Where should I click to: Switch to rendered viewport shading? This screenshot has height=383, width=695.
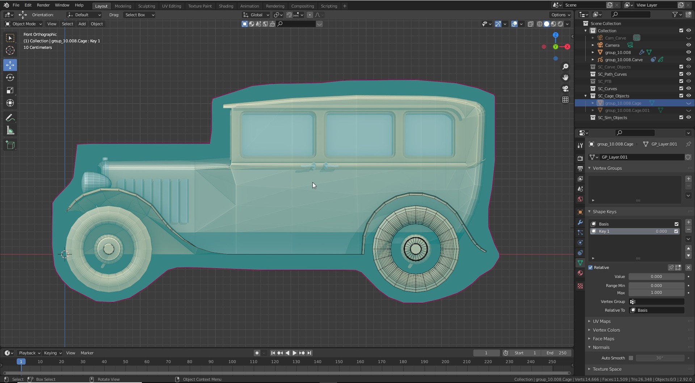[x=560, y=24]
